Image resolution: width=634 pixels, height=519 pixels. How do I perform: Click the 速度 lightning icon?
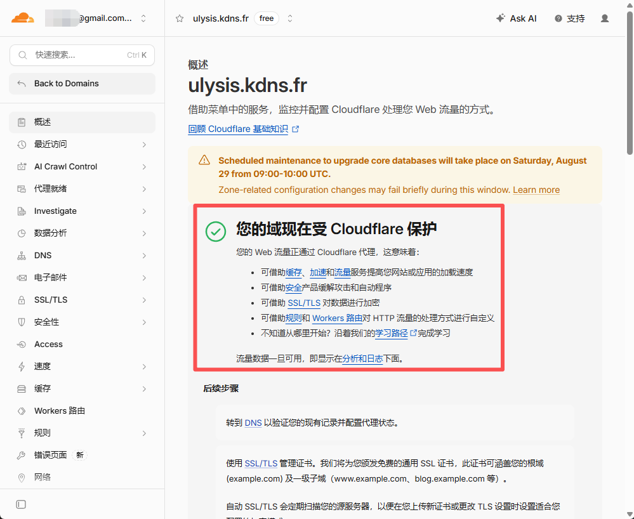click(22, 367)
